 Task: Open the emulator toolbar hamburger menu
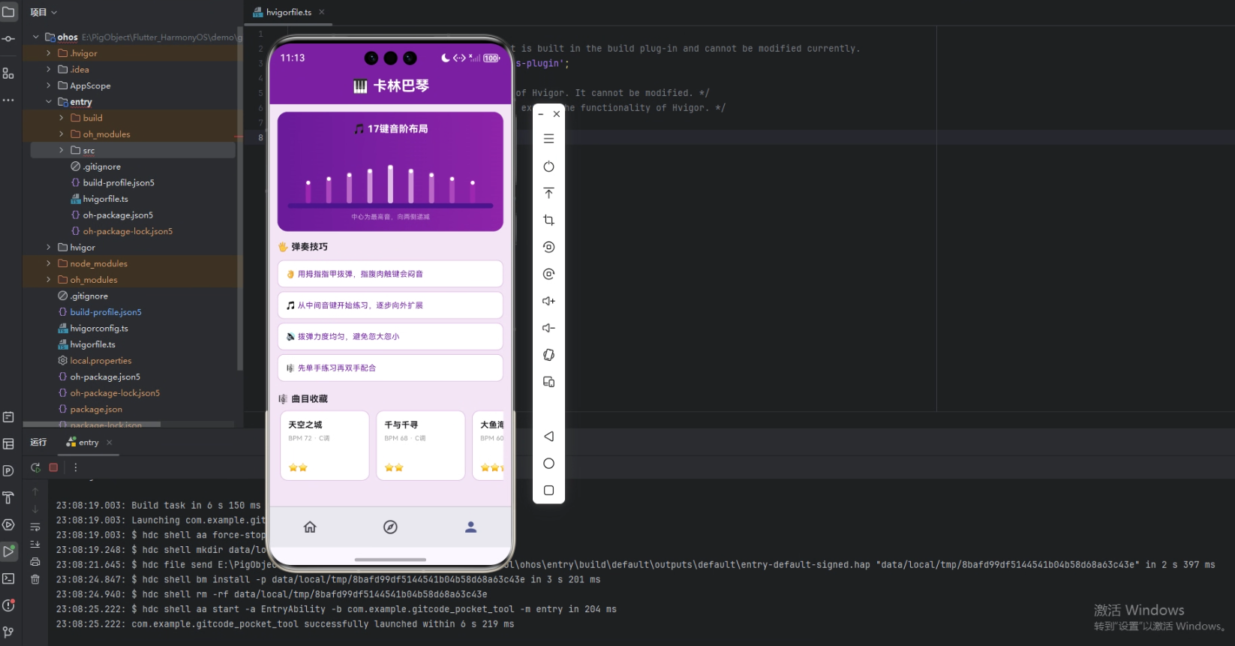[548, 139]
